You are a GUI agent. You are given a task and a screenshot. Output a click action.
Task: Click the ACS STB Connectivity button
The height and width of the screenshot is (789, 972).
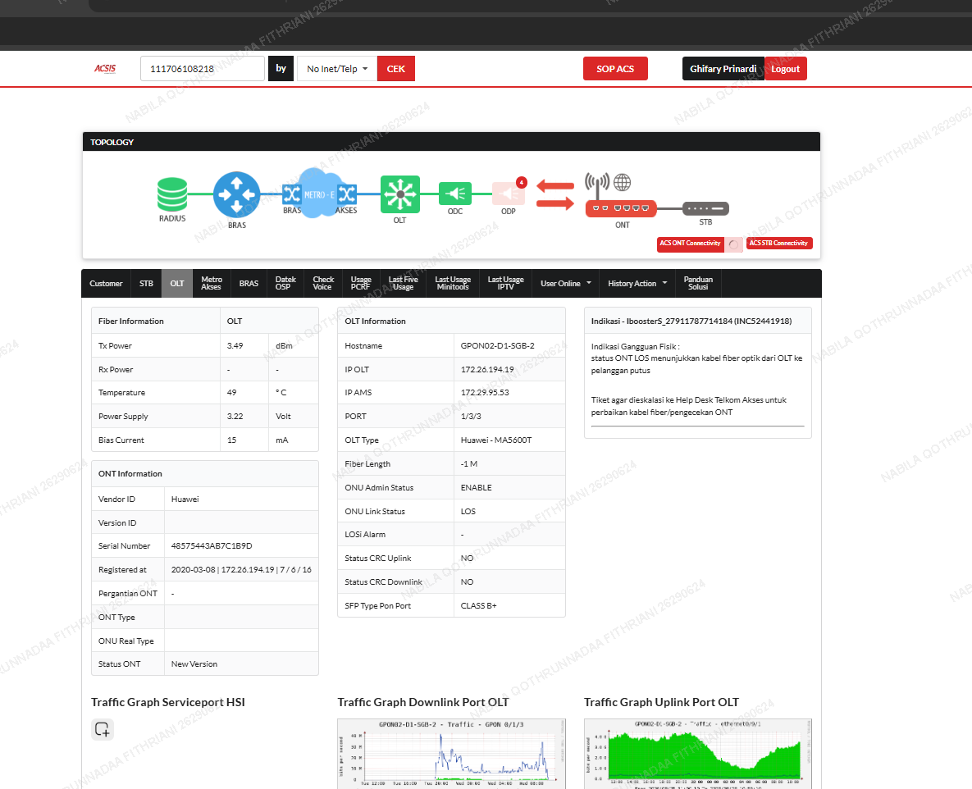(x=778, y=244)
